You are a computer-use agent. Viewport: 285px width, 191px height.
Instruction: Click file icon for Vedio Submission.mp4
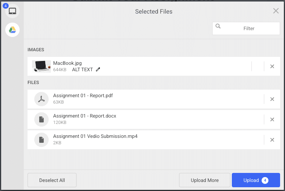(x=41, y=140)
